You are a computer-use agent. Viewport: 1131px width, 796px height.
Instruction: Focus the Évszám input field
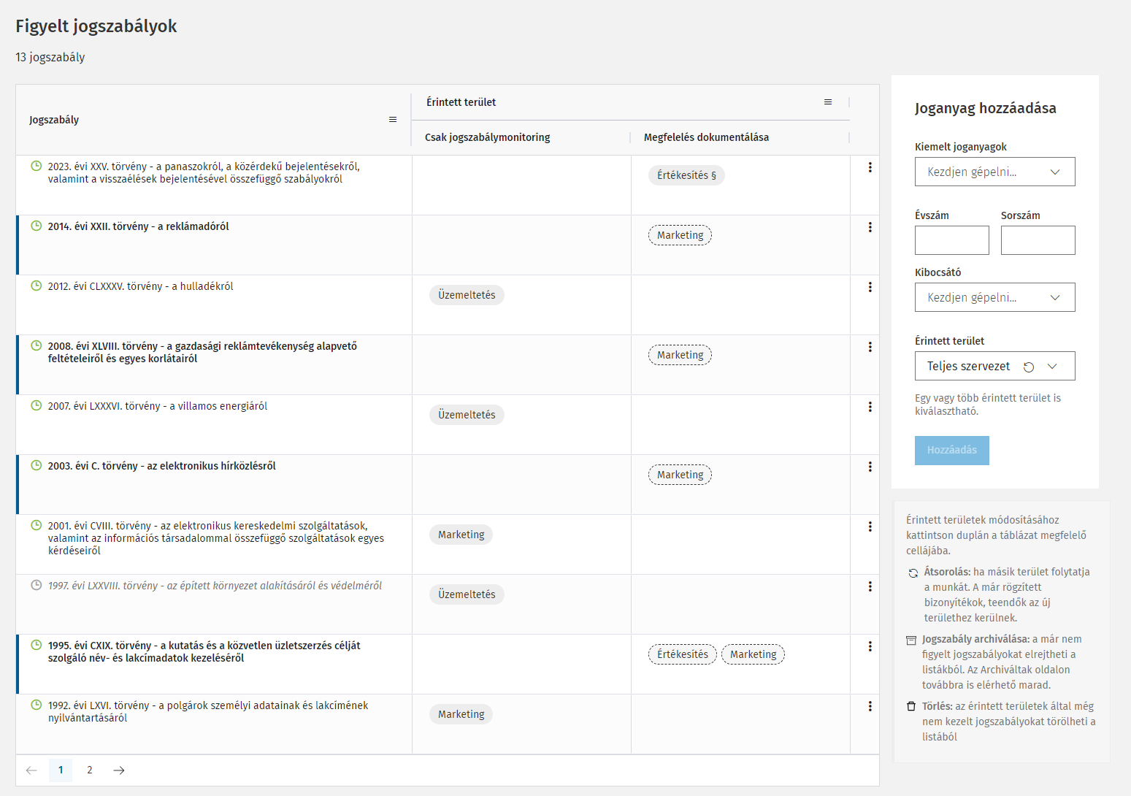coord(951,240)
